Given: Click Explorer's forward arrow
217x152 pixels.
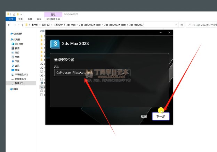Looking at the screenshot, I should (15, 25).
